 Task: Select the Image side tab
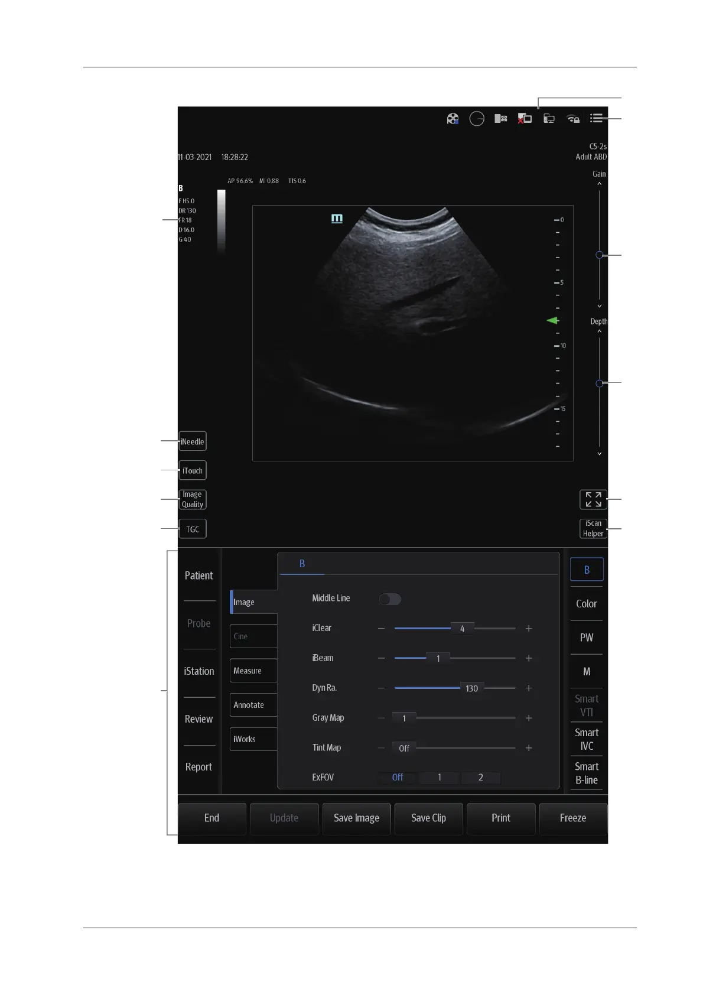[x=254, y=602]
